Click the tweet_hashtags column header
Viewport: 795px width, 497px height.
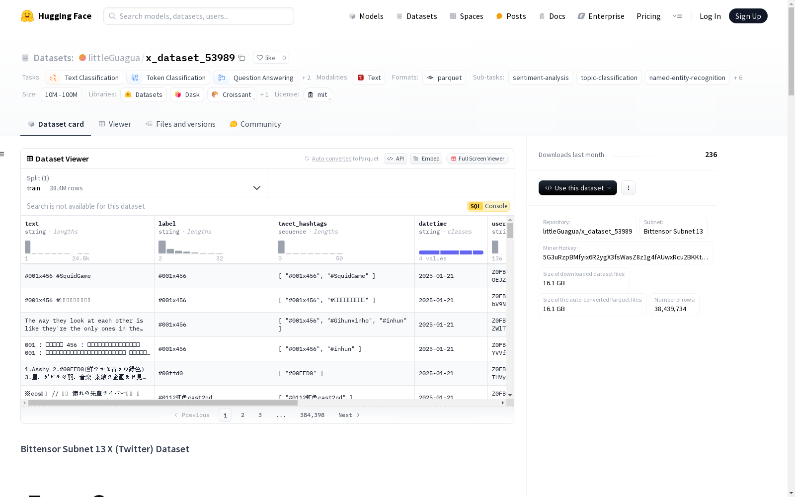coord(344,240)
